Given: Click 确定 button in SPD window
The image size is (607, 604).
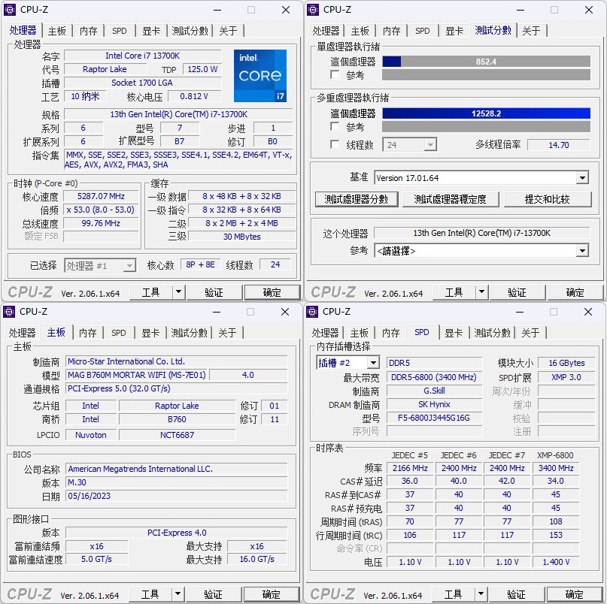Looking at the screenshot, I should 575,594.
